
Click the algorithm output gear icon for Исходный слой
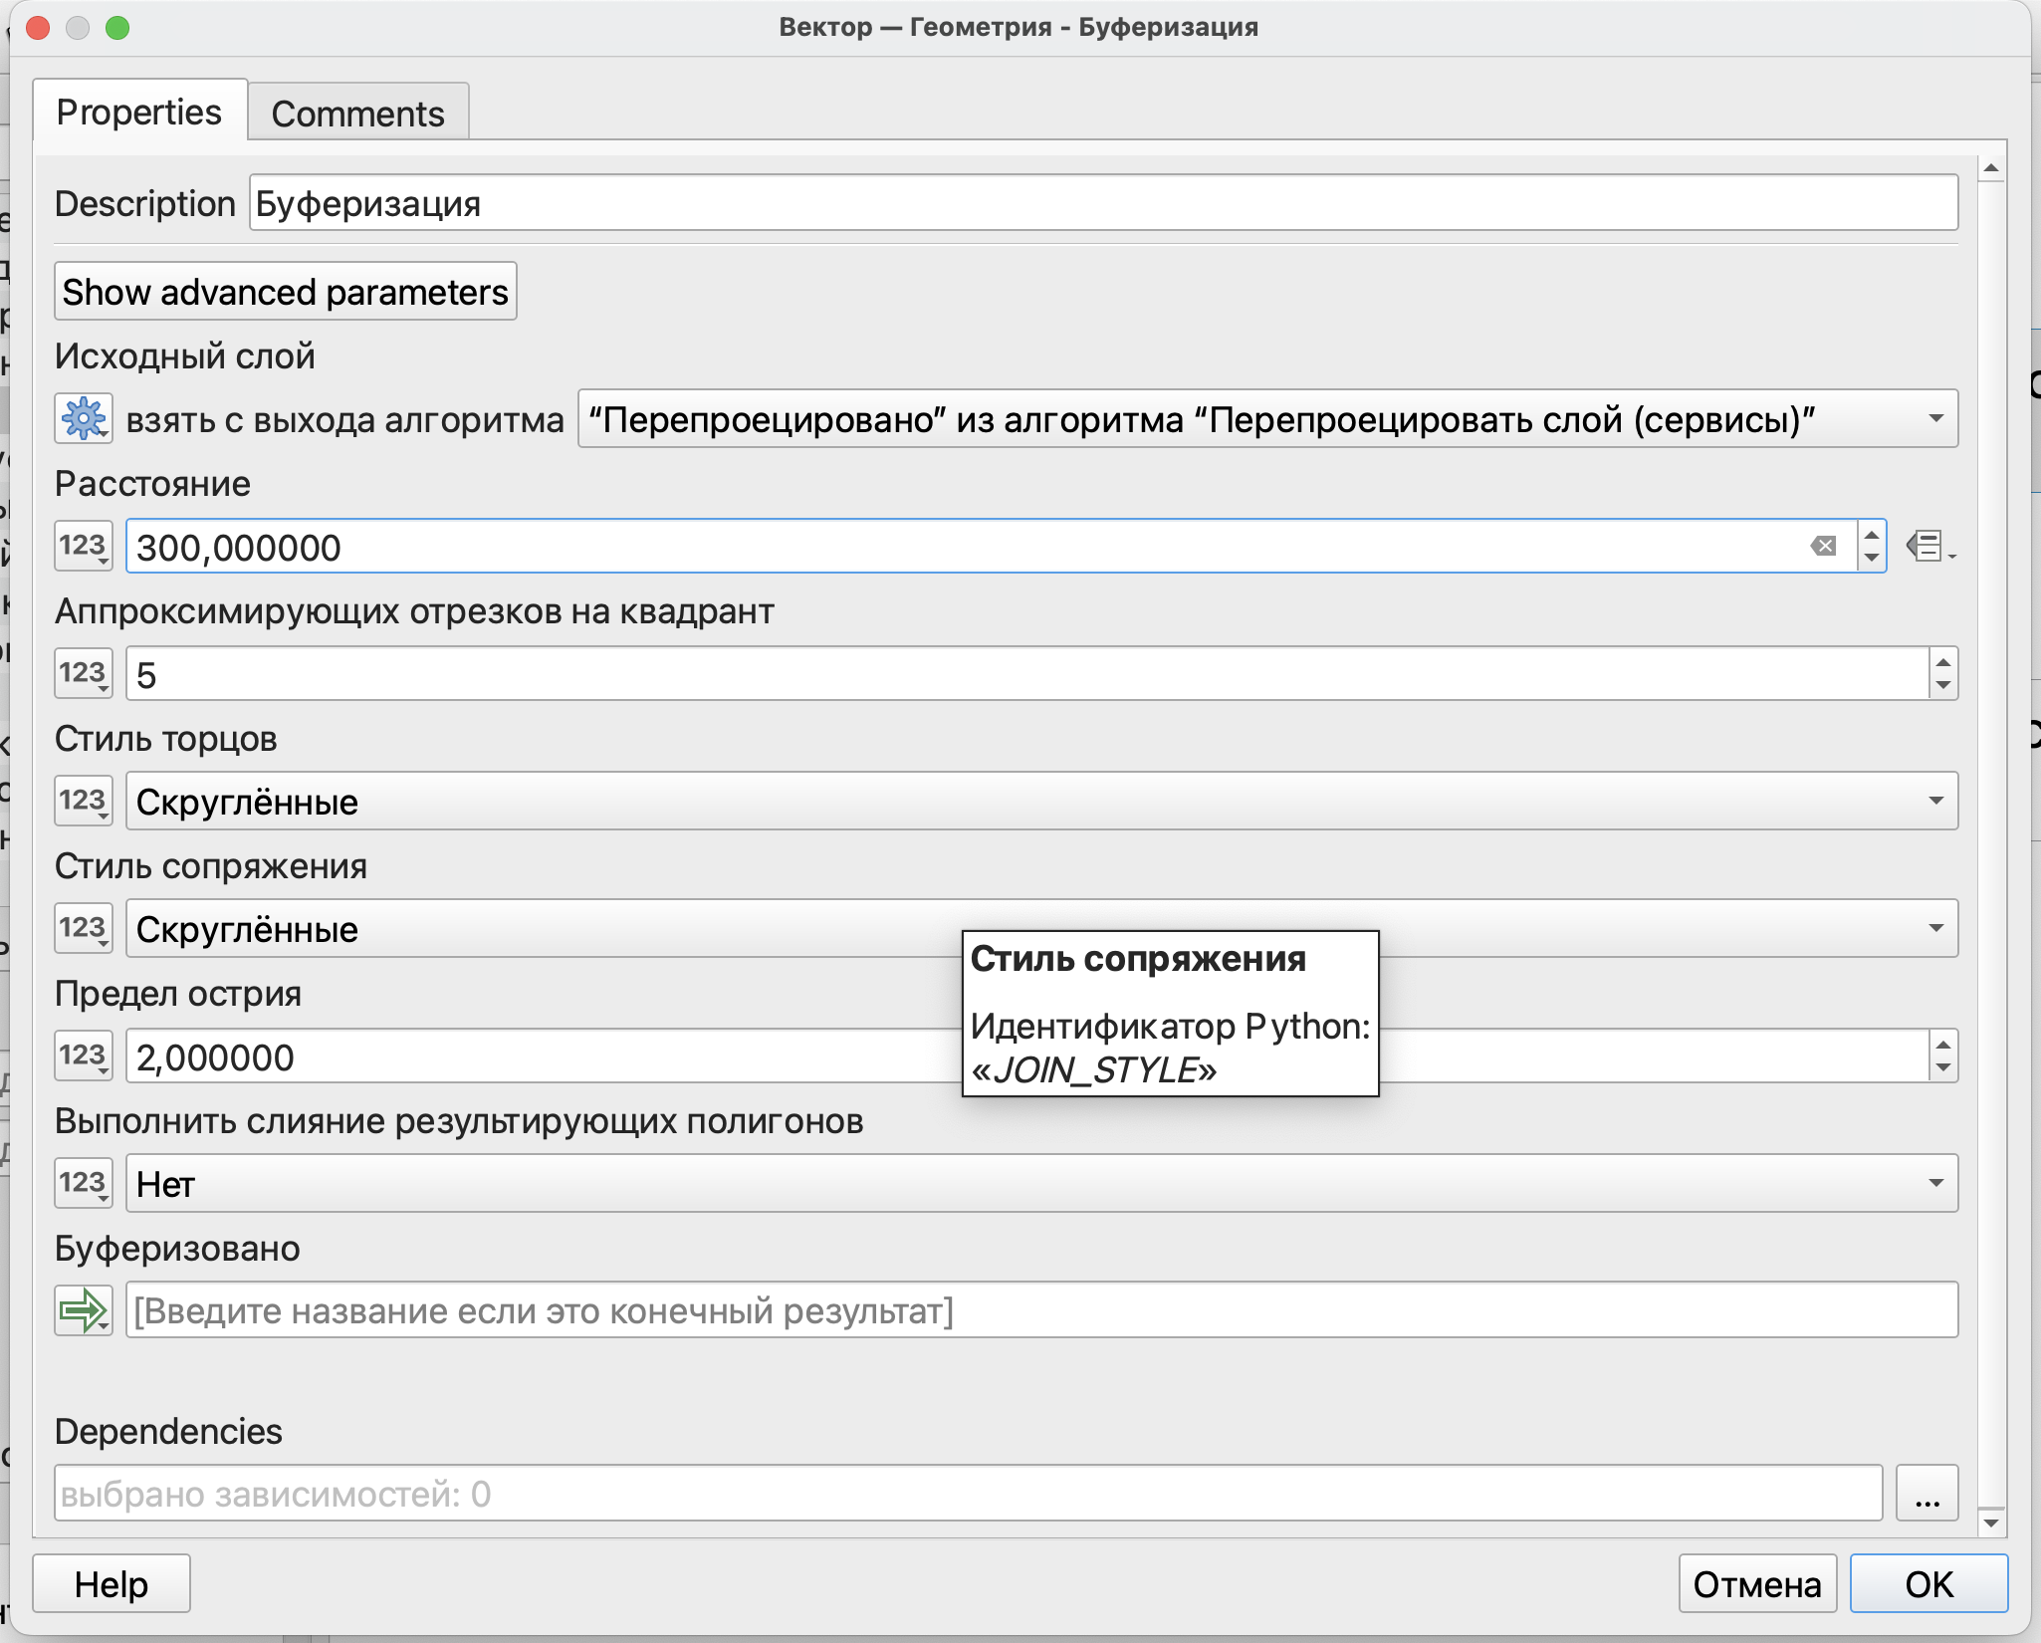84,418
